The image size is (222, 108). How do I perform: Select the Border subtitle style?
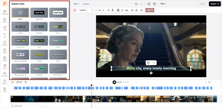coord(20,27)
